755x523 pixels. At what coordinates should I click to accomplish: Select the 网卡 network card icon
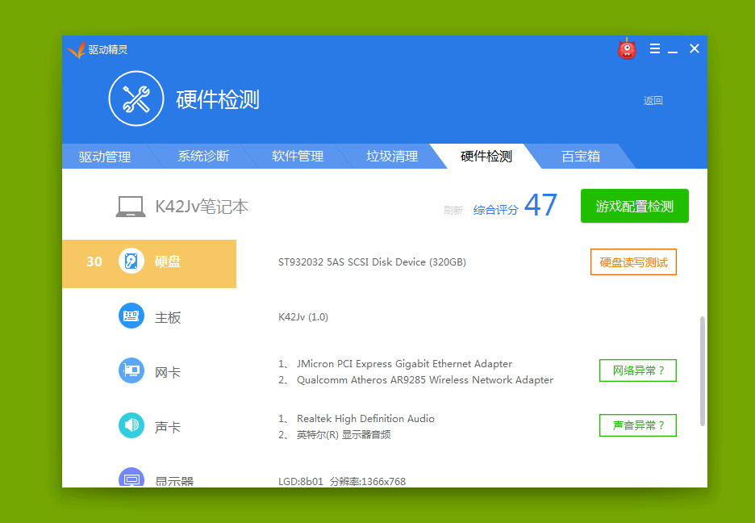131,370
